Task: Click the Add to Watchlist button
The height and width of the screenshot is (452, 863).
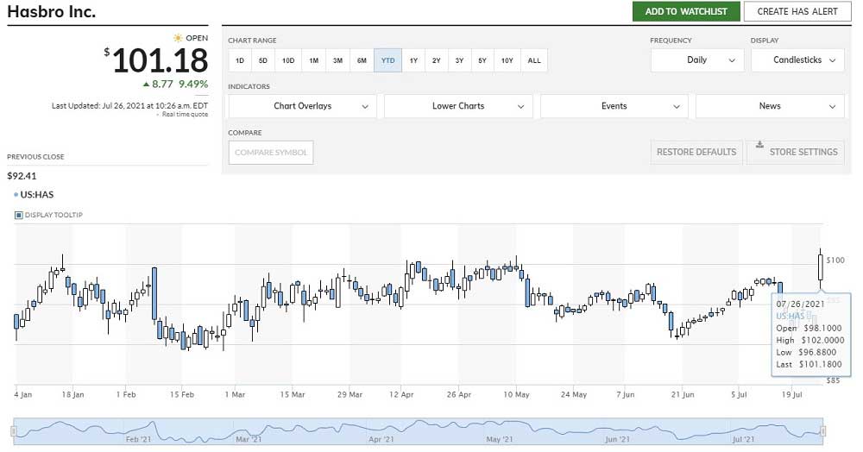Action: [x=686, y=11]
